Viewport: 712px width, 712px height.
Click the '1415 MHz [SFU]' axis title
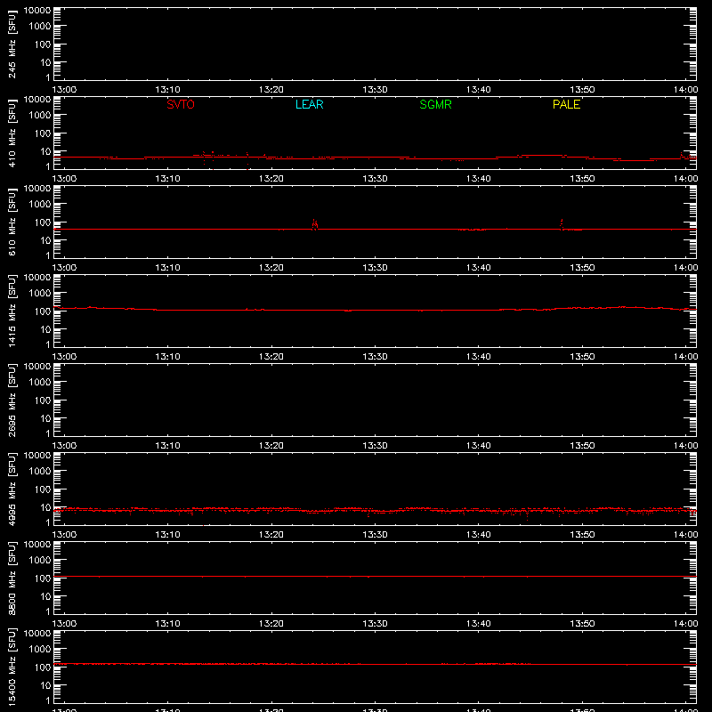pyautogui.click(x=12, y=311)
